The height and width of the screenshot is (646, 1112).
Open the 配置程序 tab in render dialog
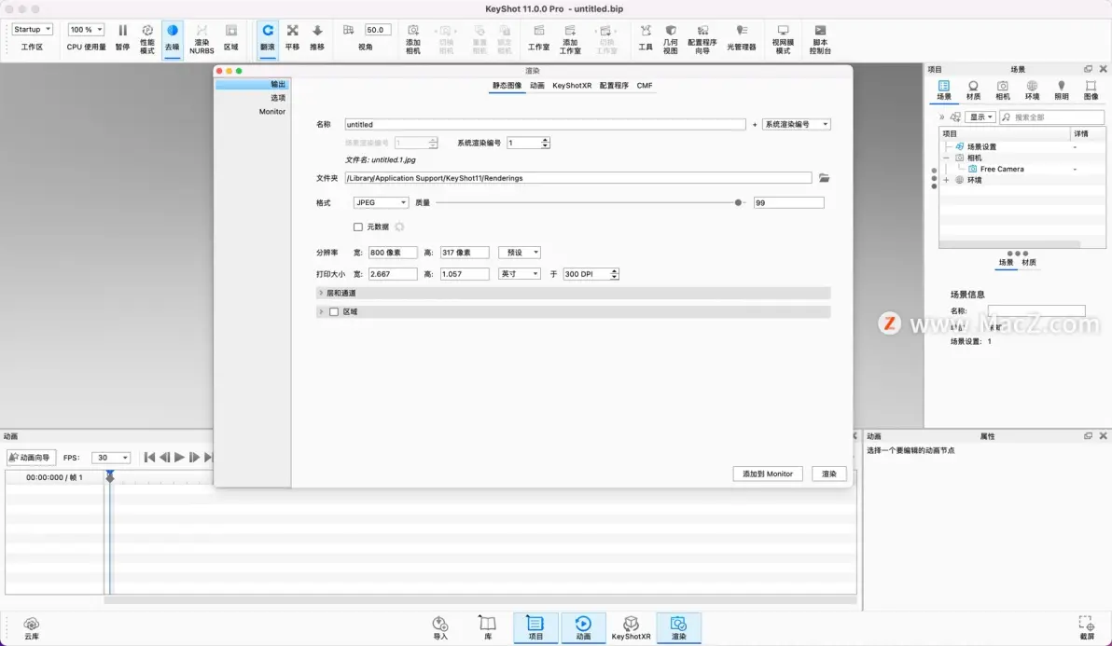614,86
